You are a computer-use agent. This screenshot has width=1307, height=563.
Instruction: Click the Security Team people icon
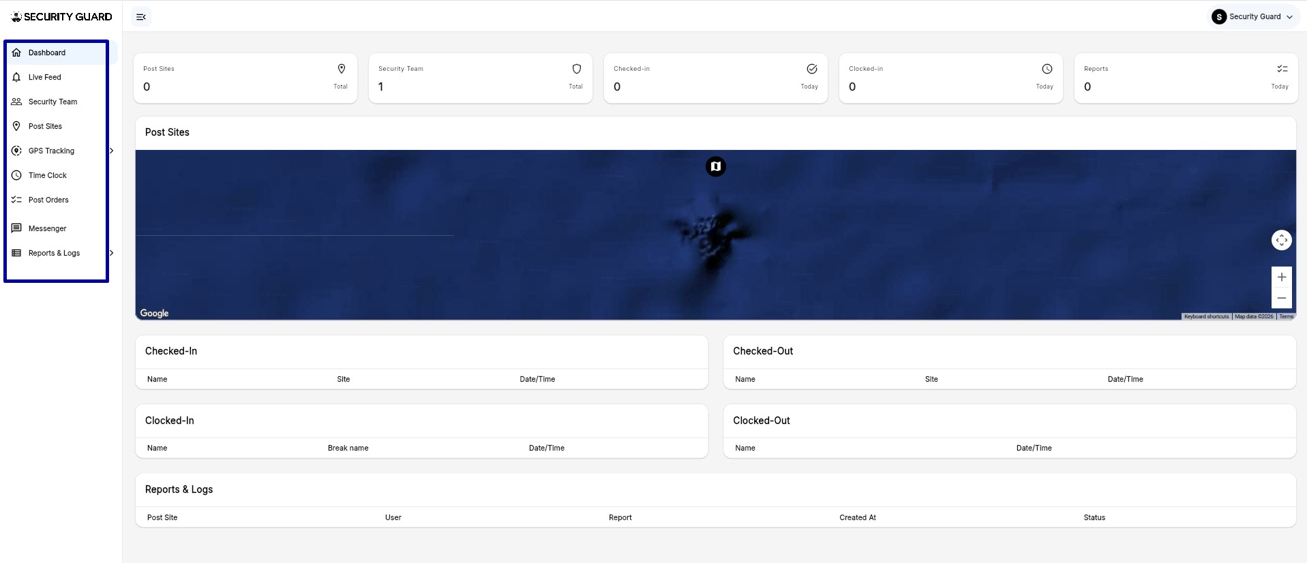pos(16,102)
